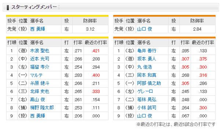Image resolution: width=220 pixels, height=132 pixels.
Task: Click 先発 label beside 西 勇輝
Action: click(12, 29)
